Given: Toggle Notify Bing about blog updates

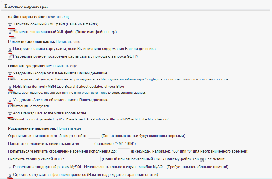Looking at the screenshot, I should (10, 87).
